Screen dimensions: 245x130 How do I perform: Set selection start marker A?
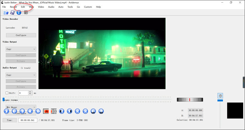click(x=46, y=111)
